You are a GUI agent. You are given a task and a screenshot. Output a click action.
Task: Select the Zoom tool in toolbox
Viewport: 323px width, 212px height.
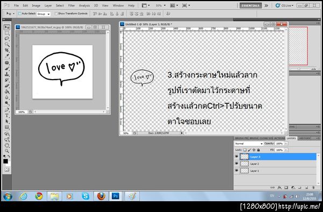[x=7, y=151]
